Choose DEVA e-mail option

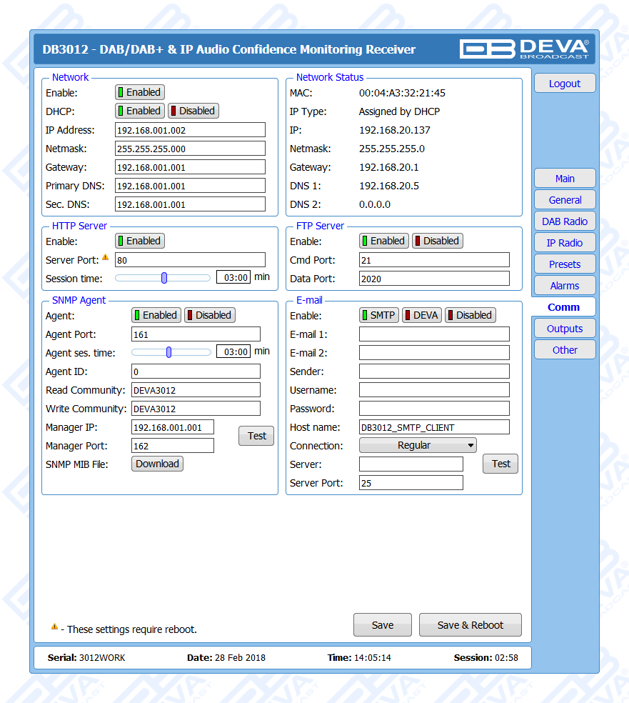tap(421, 315)
